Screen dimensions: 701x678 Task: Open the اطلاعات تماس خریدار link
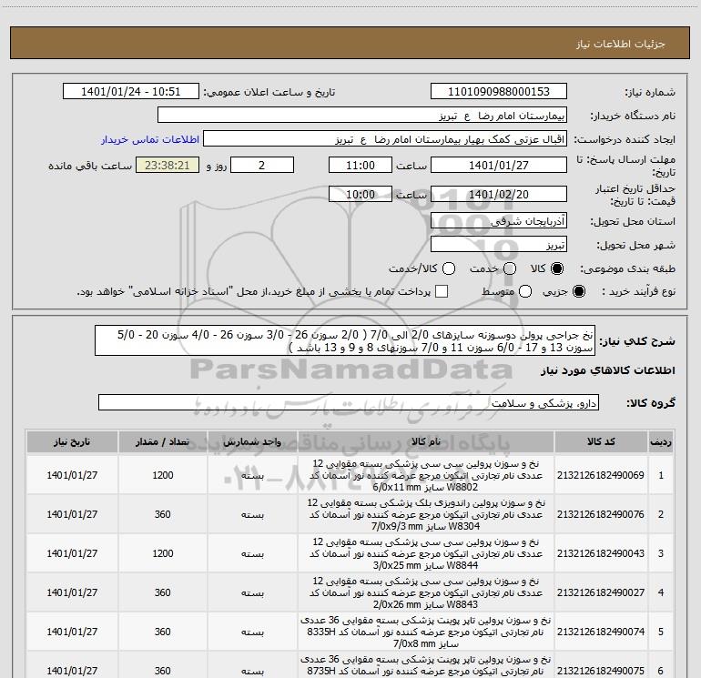point(150,139)
